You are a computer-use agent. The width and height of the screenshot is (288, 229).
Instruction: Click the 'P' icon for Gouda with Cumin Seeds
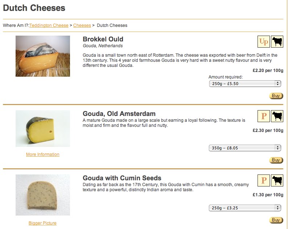[264, 181]
